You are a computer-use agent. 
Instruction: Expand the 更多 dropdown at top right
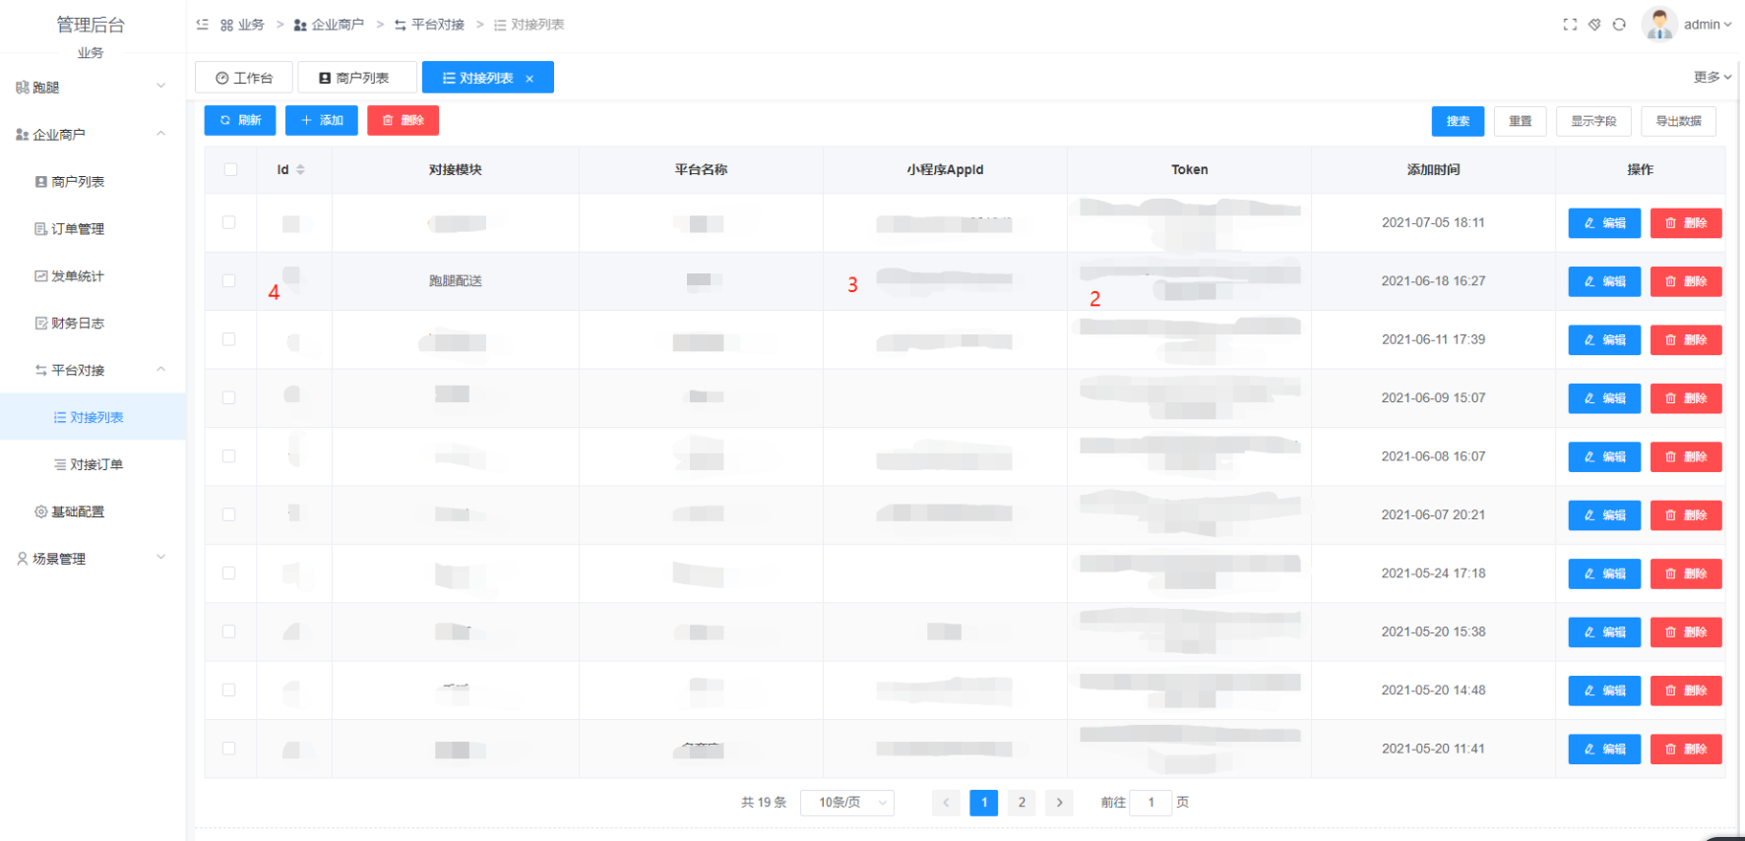coord(1712,77)
